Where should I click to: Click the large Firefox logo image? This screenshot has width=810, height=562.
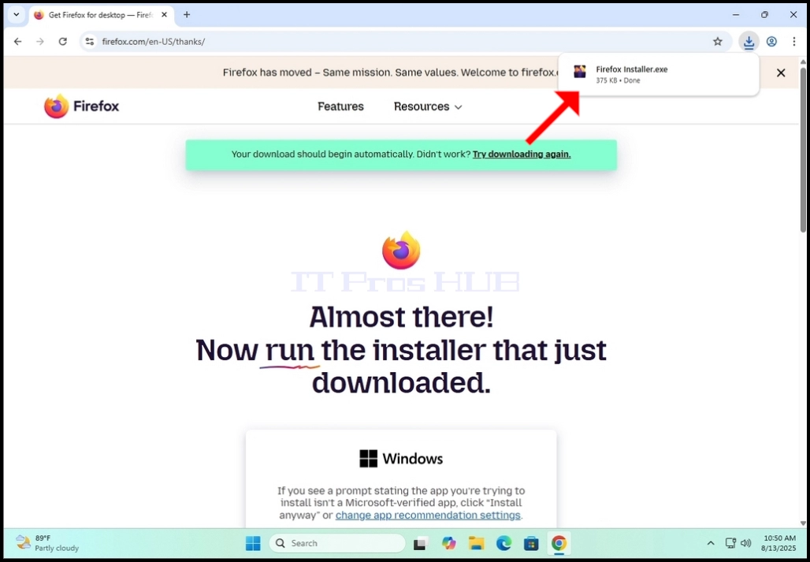tap(401, 251)
